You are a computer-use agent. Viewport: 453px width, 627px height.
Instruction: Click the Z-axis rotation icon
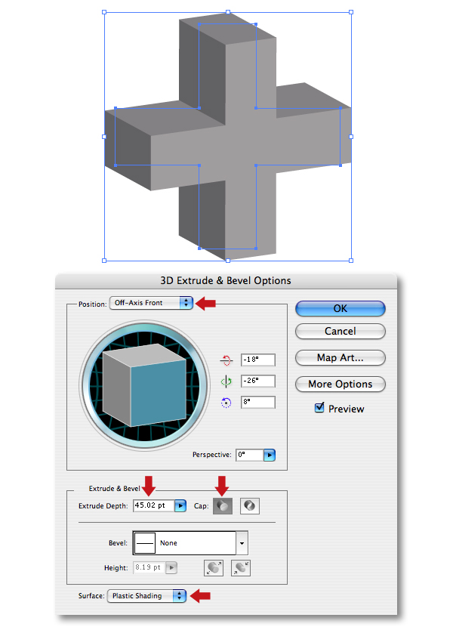pyautogui.click(x=226, y=403)
